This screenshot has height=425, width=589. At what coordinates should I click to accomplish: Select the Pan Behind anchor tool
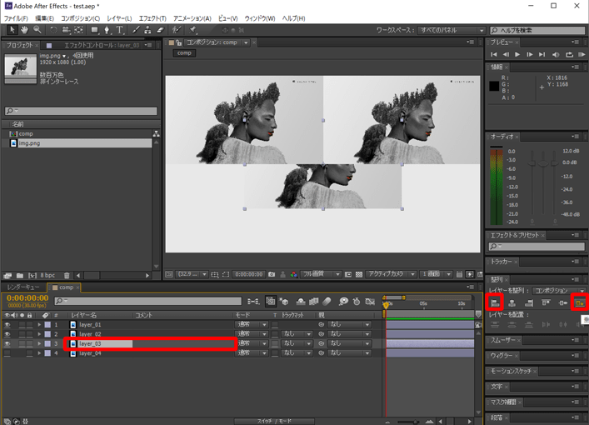click(78, 30)
